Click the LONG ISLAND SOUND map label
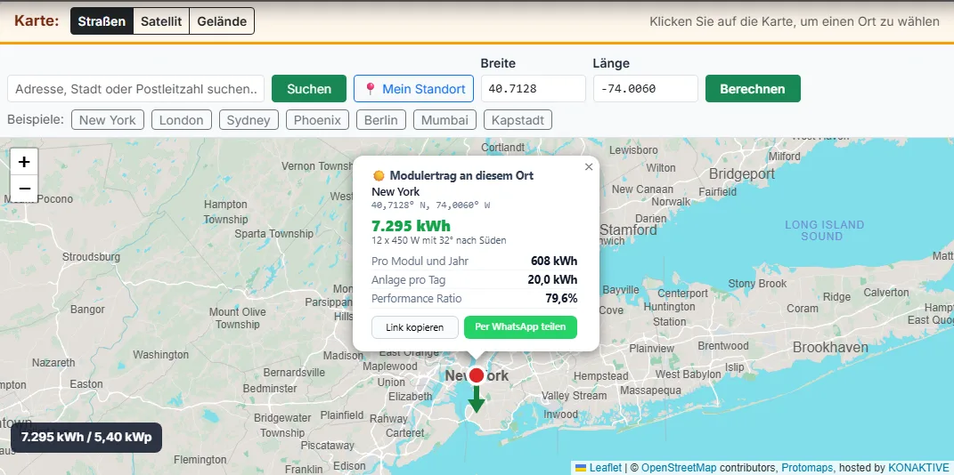The height and width of the screenshot is (475, 954). [x=824, y=230]
